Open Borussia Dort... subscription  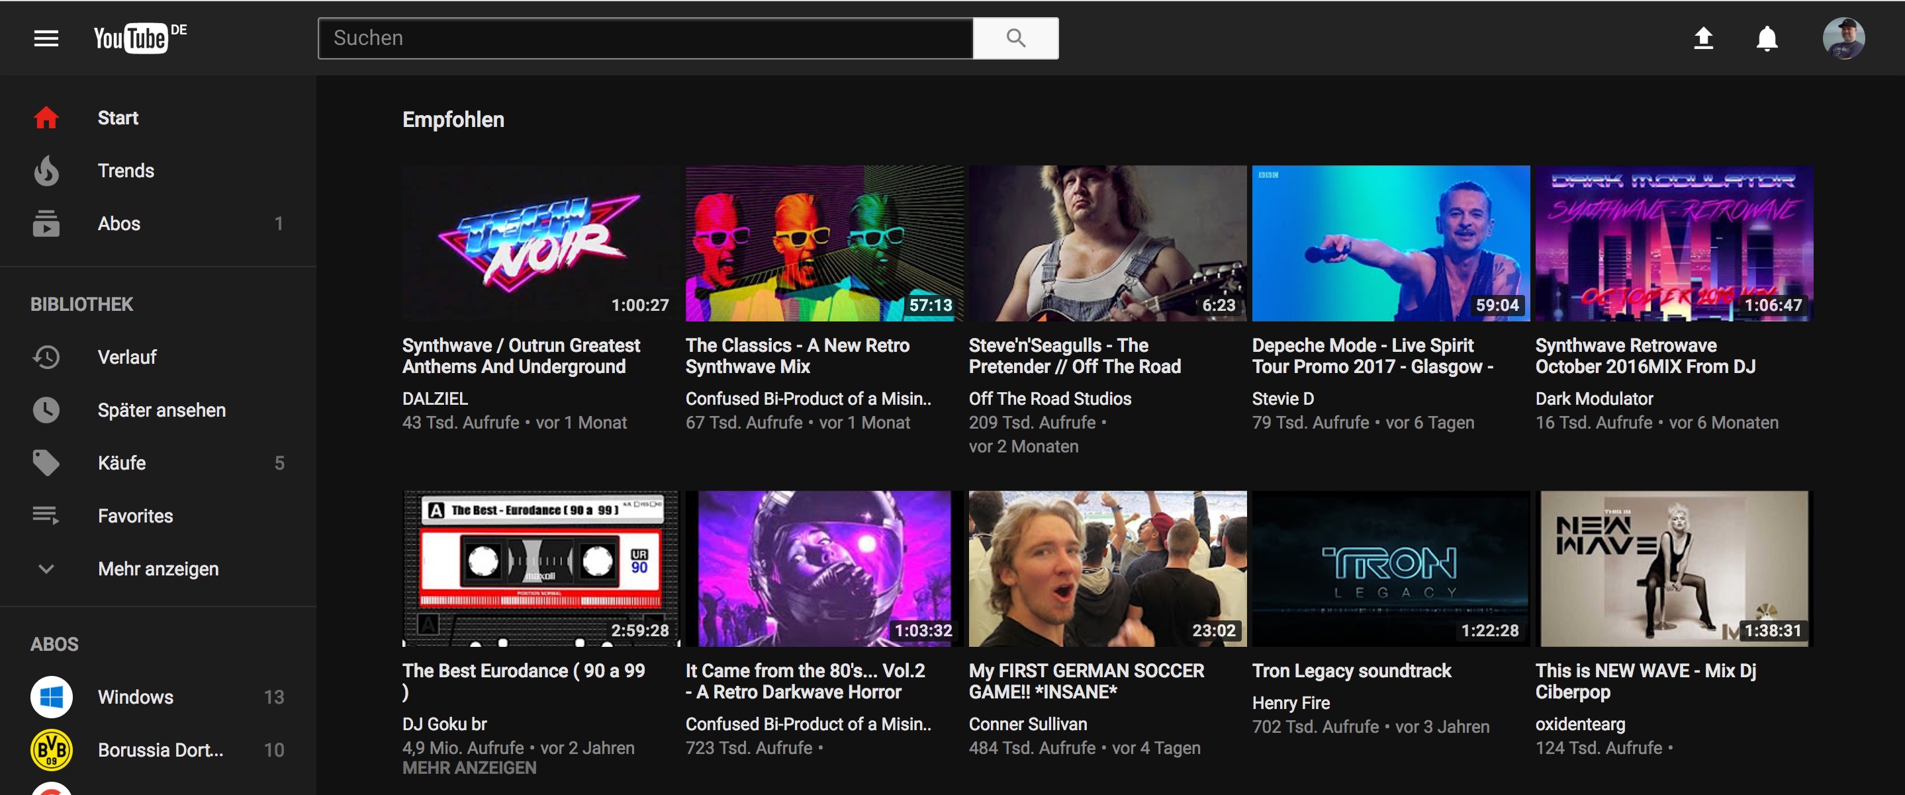tap(158, 750)
